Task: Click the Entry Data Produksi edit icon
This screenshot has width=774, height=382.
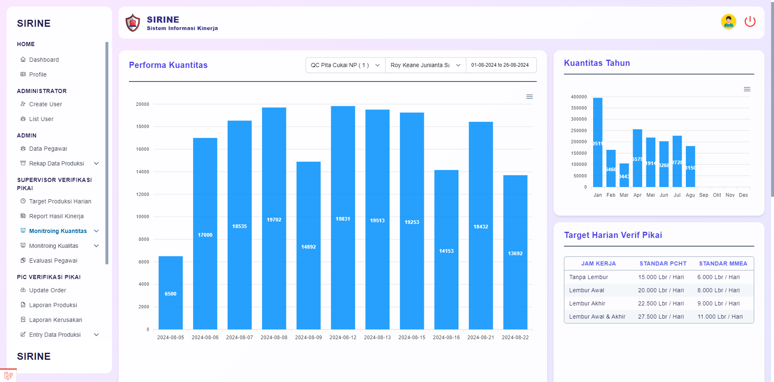Action: click(23, 334)
